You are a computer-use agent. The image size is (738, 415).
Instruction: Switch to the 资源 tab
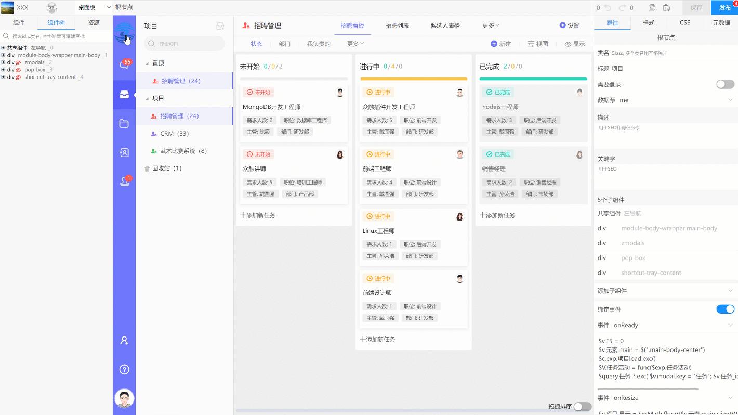[x=94, y=23]
